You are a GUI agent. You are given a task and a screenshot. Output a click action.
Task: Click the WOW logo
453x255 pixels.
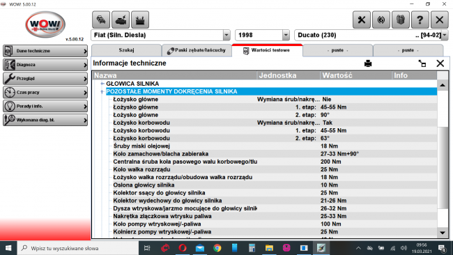click(45, 24)
